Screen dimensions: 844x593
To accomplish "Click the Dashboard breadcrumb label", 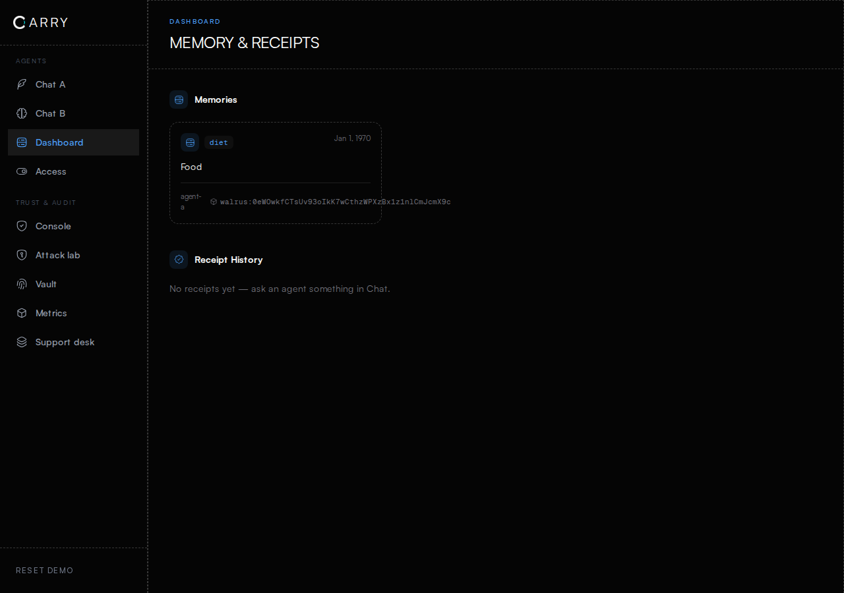I will coord(195,22).
